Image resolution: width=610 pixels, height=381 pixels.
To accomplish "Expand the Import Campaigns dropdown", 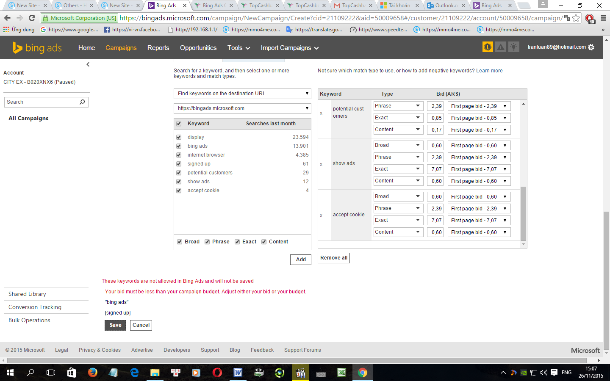I will (290, 48).
